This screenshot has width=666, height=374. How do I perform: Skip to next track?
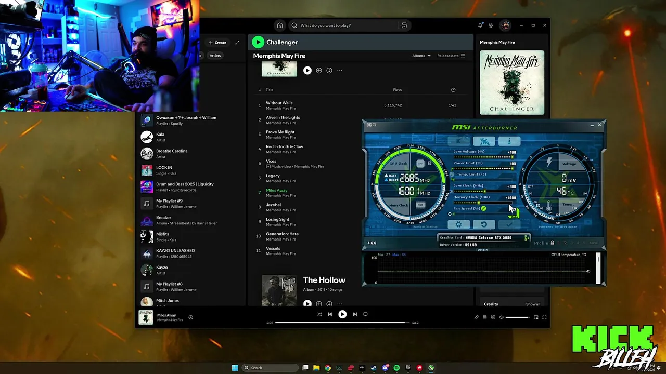point(355,314)
